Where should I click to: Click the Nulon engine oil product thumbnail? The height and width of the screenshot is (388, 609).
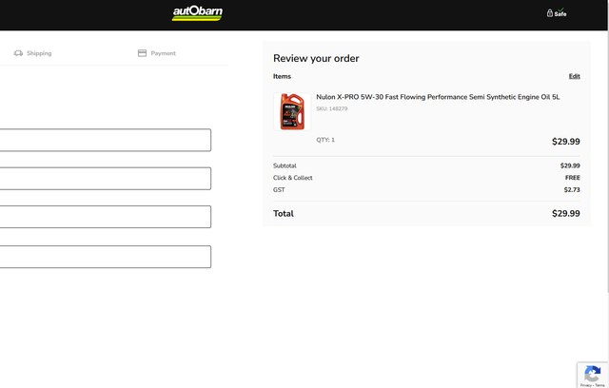[x=292, y=111]
